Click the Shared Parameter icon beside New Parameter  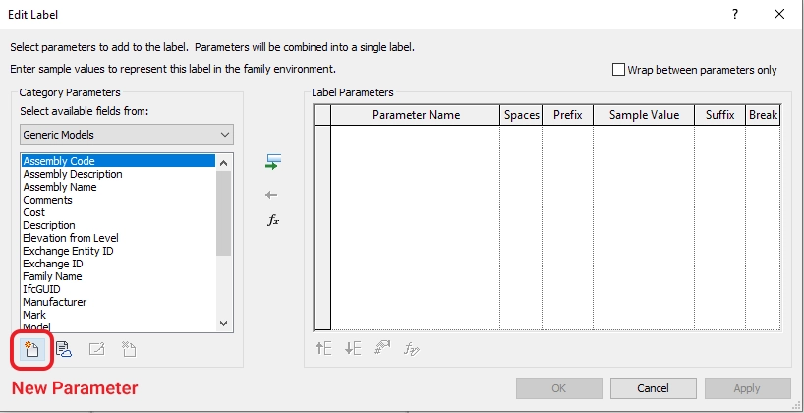coord(64,348)
